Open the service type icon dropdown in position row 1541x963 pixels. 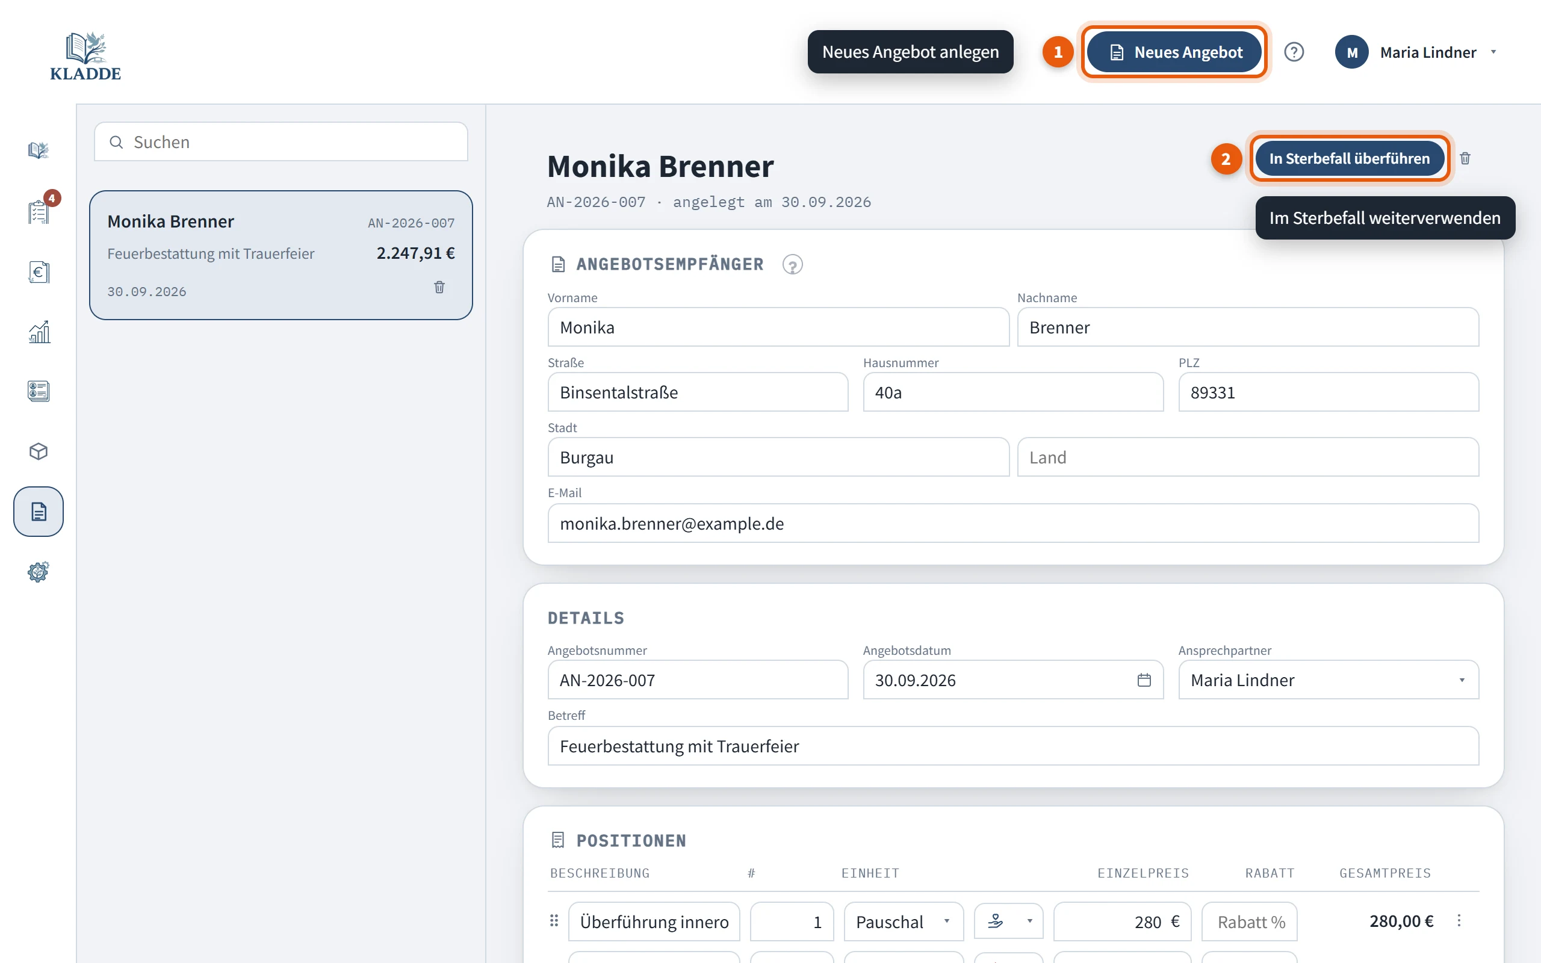[1009, 921]
